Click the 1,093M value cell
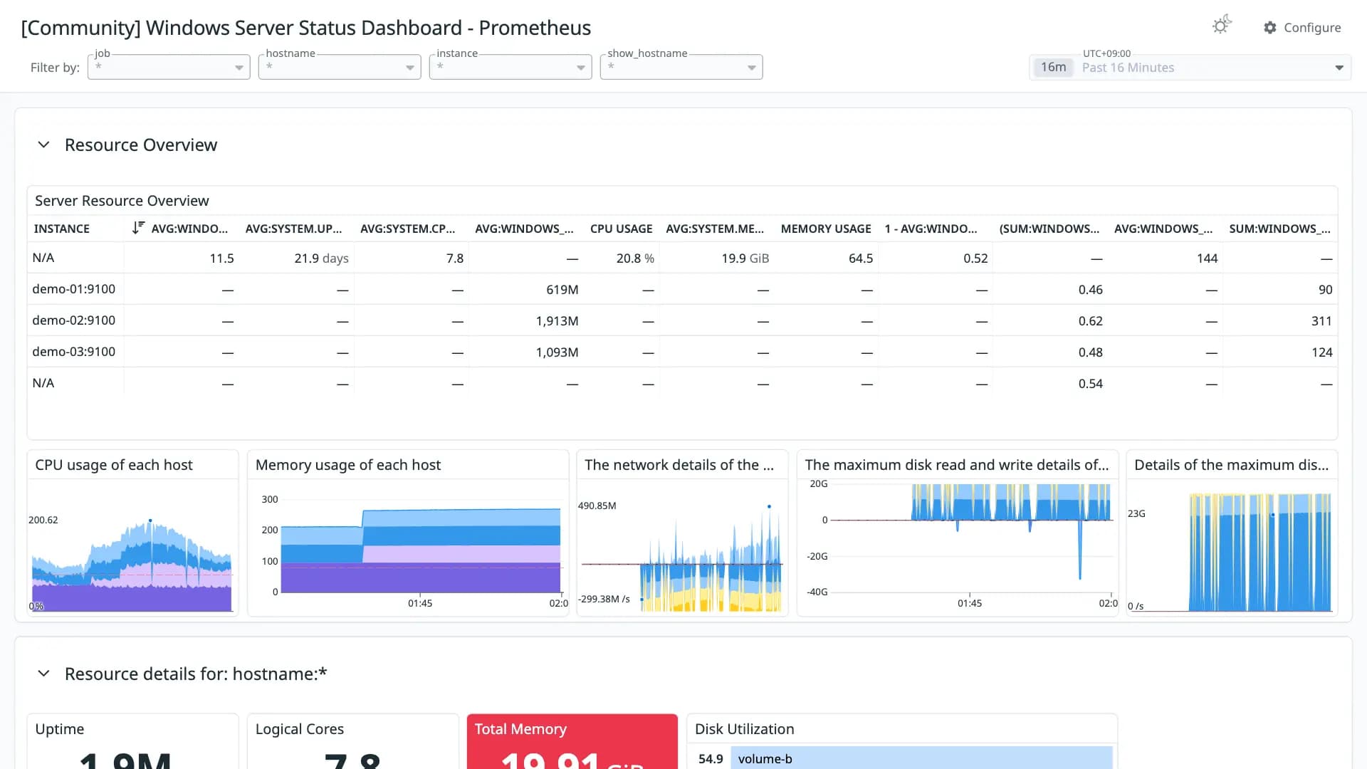The width and height of the screenshot is (1367, 769). pos(557,352)
